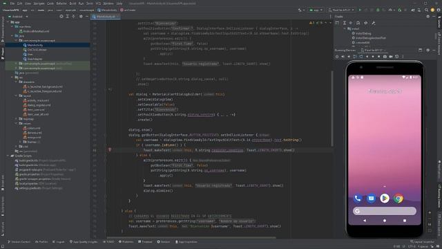Tap emulator Recents square button
Image resolution: width=442 pixels, height=249 pixels.
point(405,221)
